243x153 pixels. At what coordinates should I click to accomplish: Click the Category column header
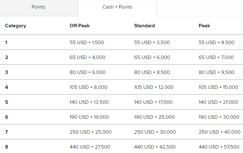tap(16, 26)
